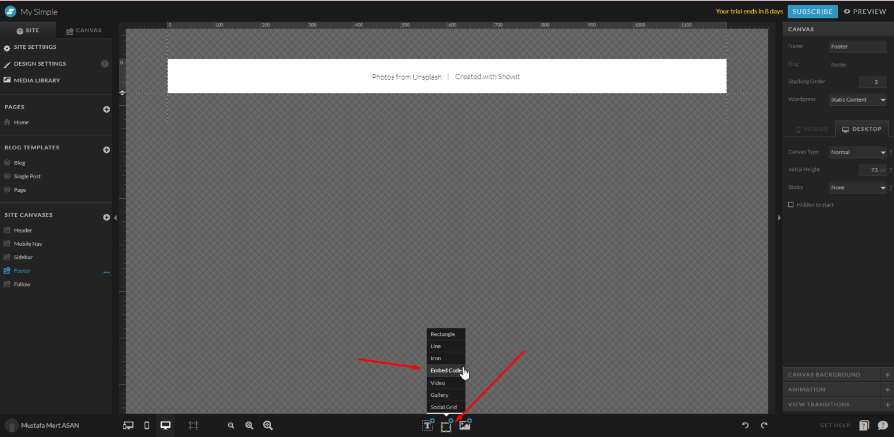This screenshot has height=437, width=894.
Task: Click the redo arrow icon
Action: 764,425
